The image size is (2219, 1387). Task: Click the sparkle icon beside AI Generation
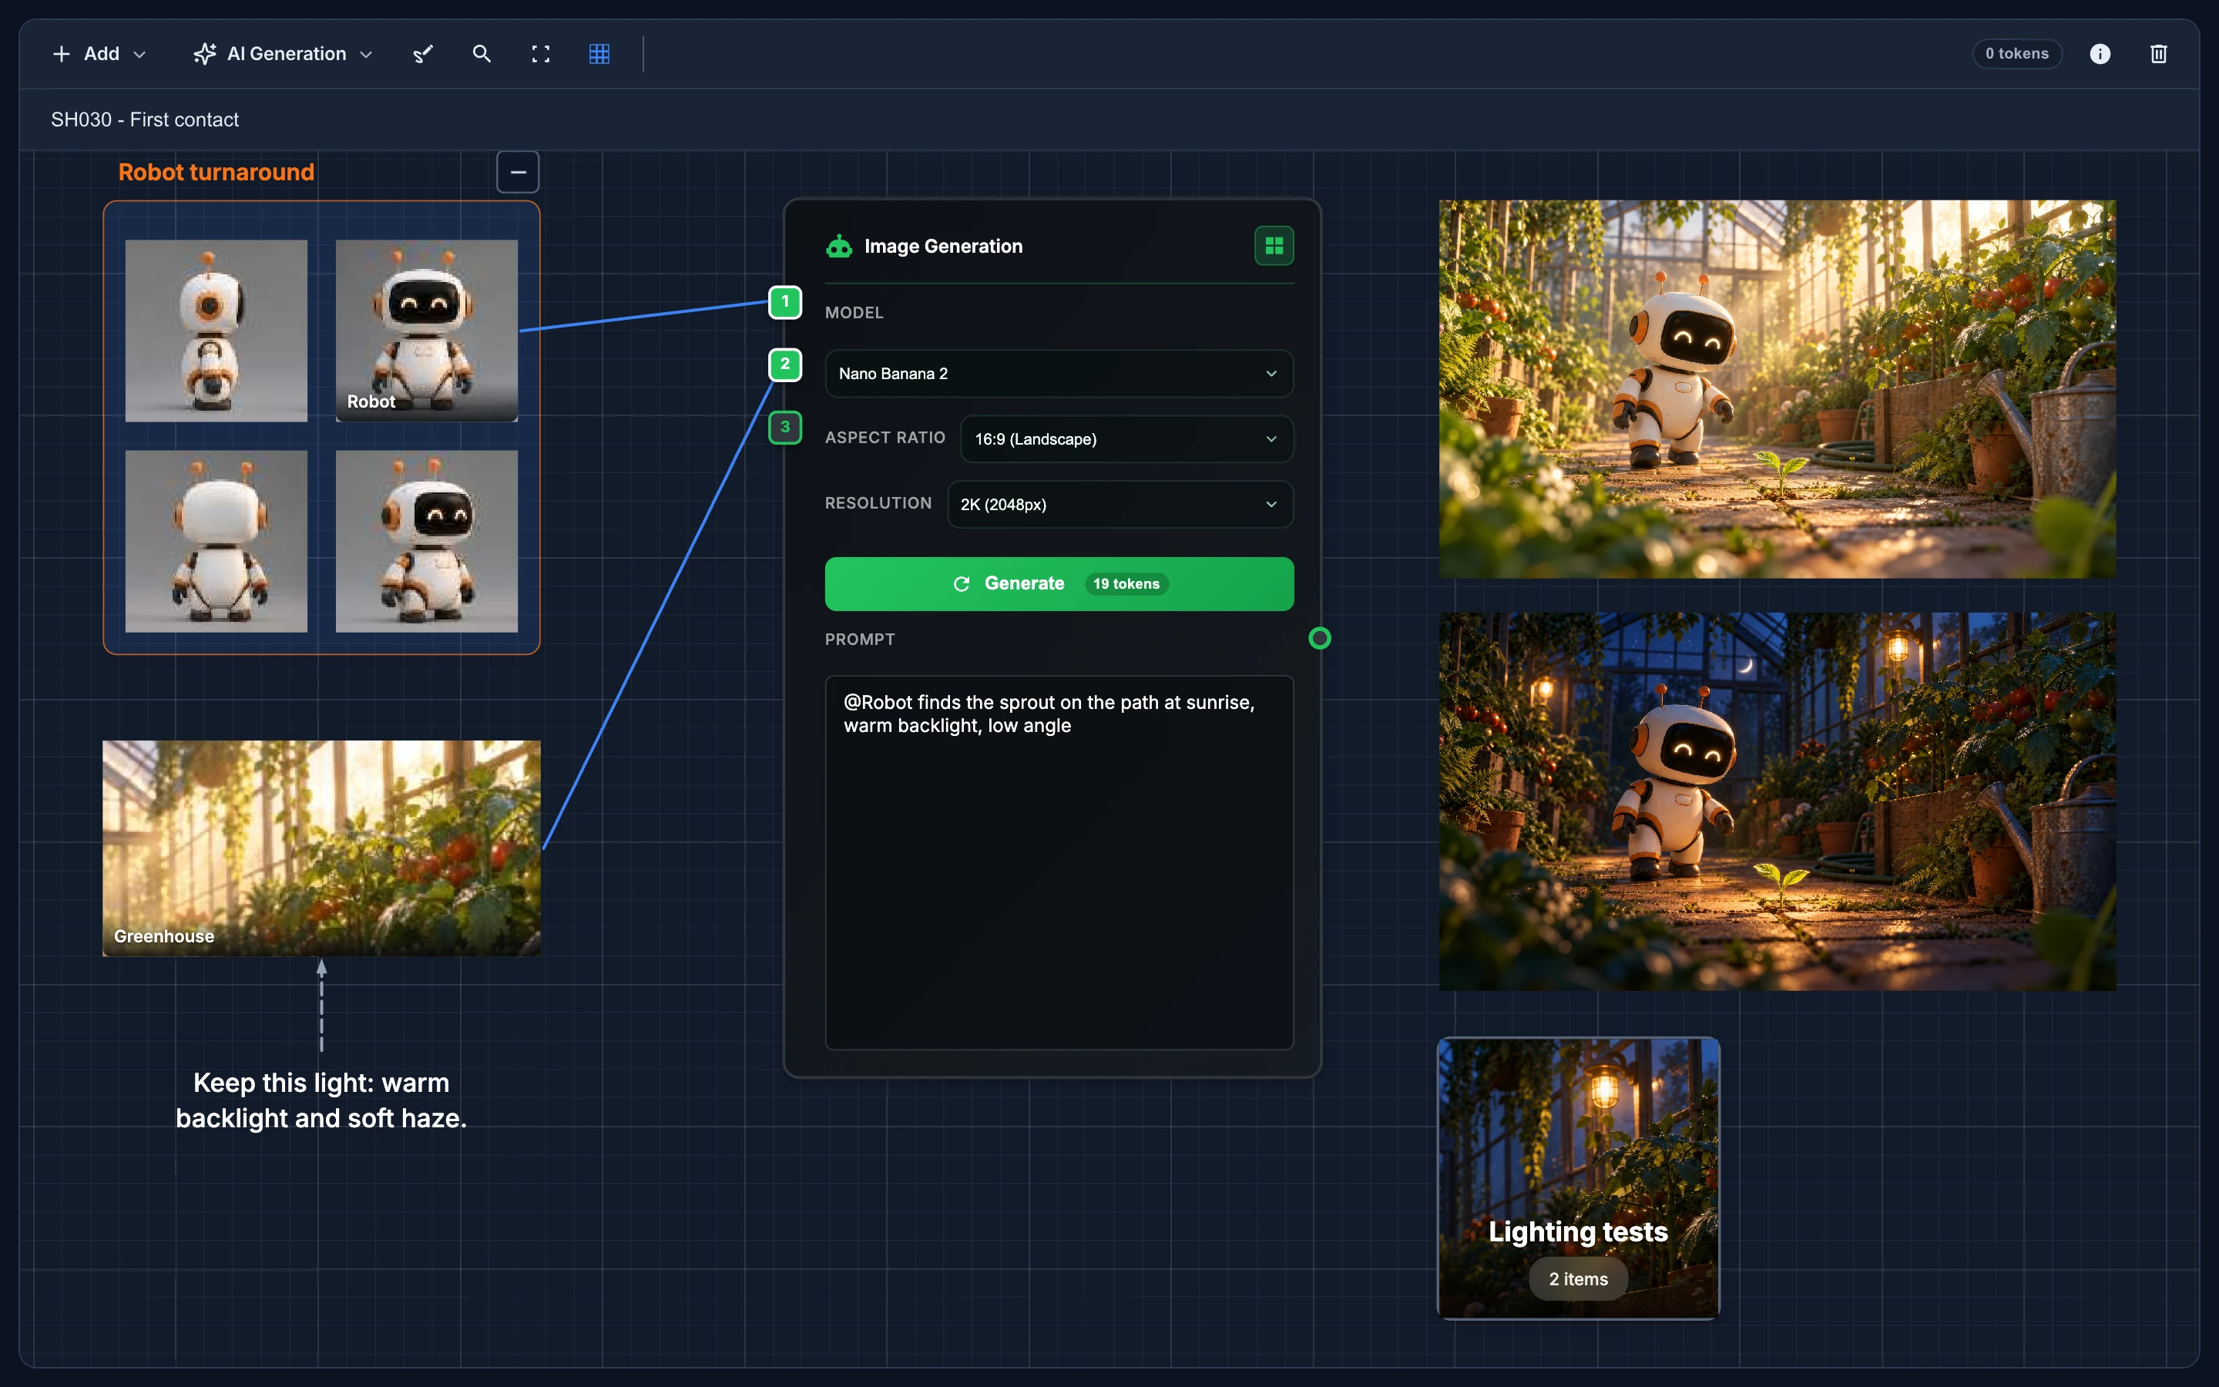204,54
